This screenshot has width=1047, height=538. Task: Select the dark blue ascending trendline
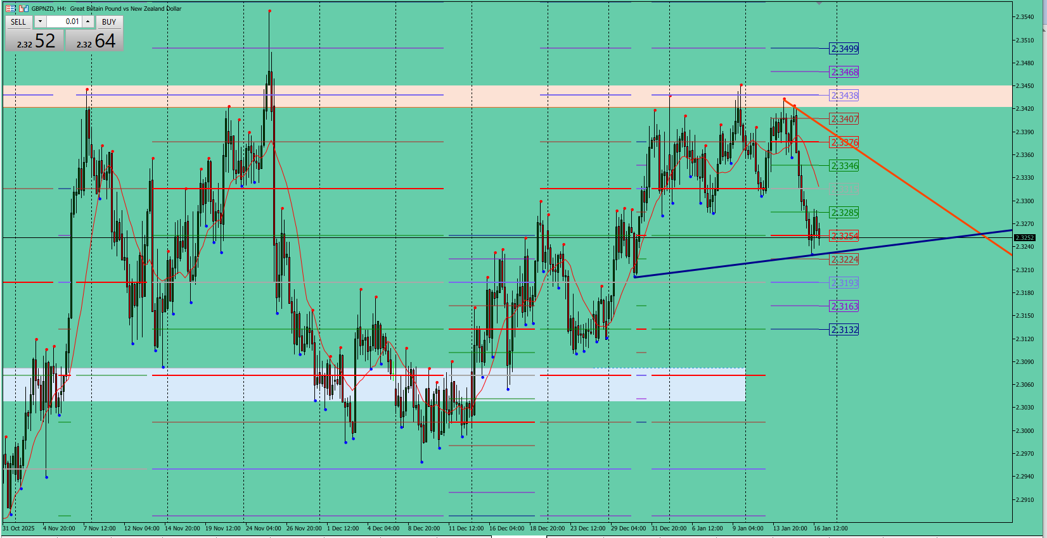824,253
